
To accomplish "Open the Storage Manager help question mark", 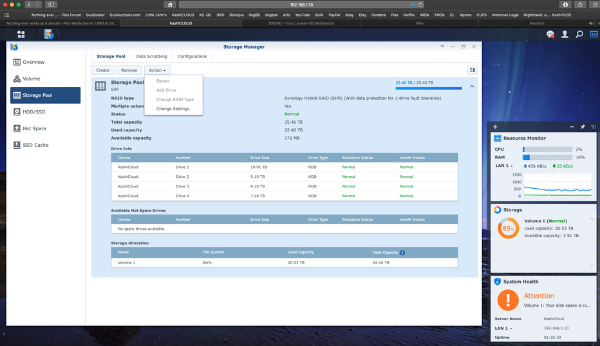I will 442,47.
